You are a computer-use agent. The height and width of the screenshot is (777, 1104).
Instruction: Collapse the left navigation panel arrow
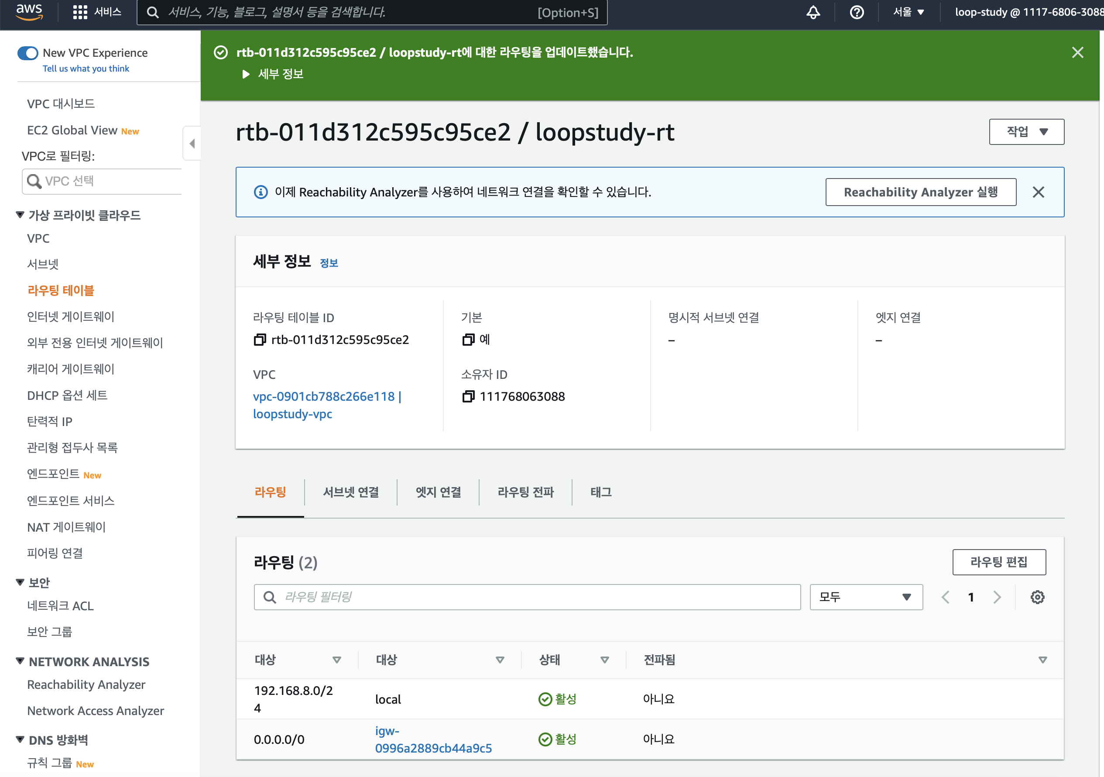click(192, 143)
